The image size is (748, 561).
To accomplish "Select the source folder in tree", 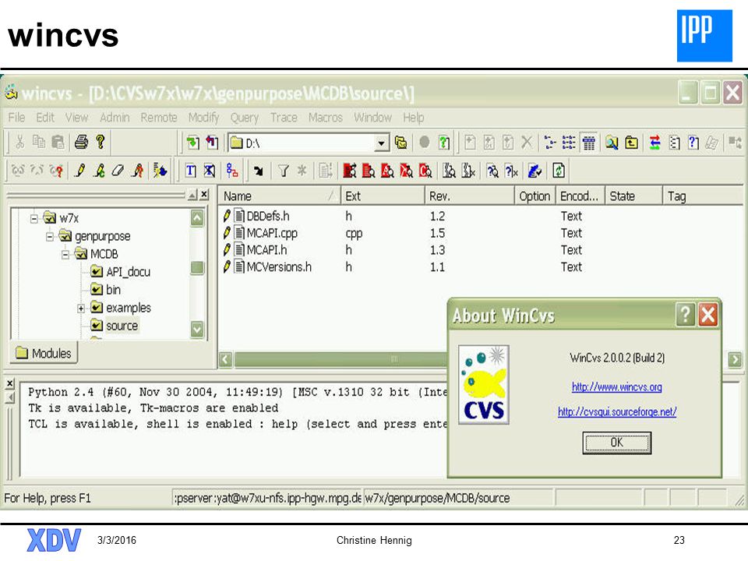I will click(122, 326).
